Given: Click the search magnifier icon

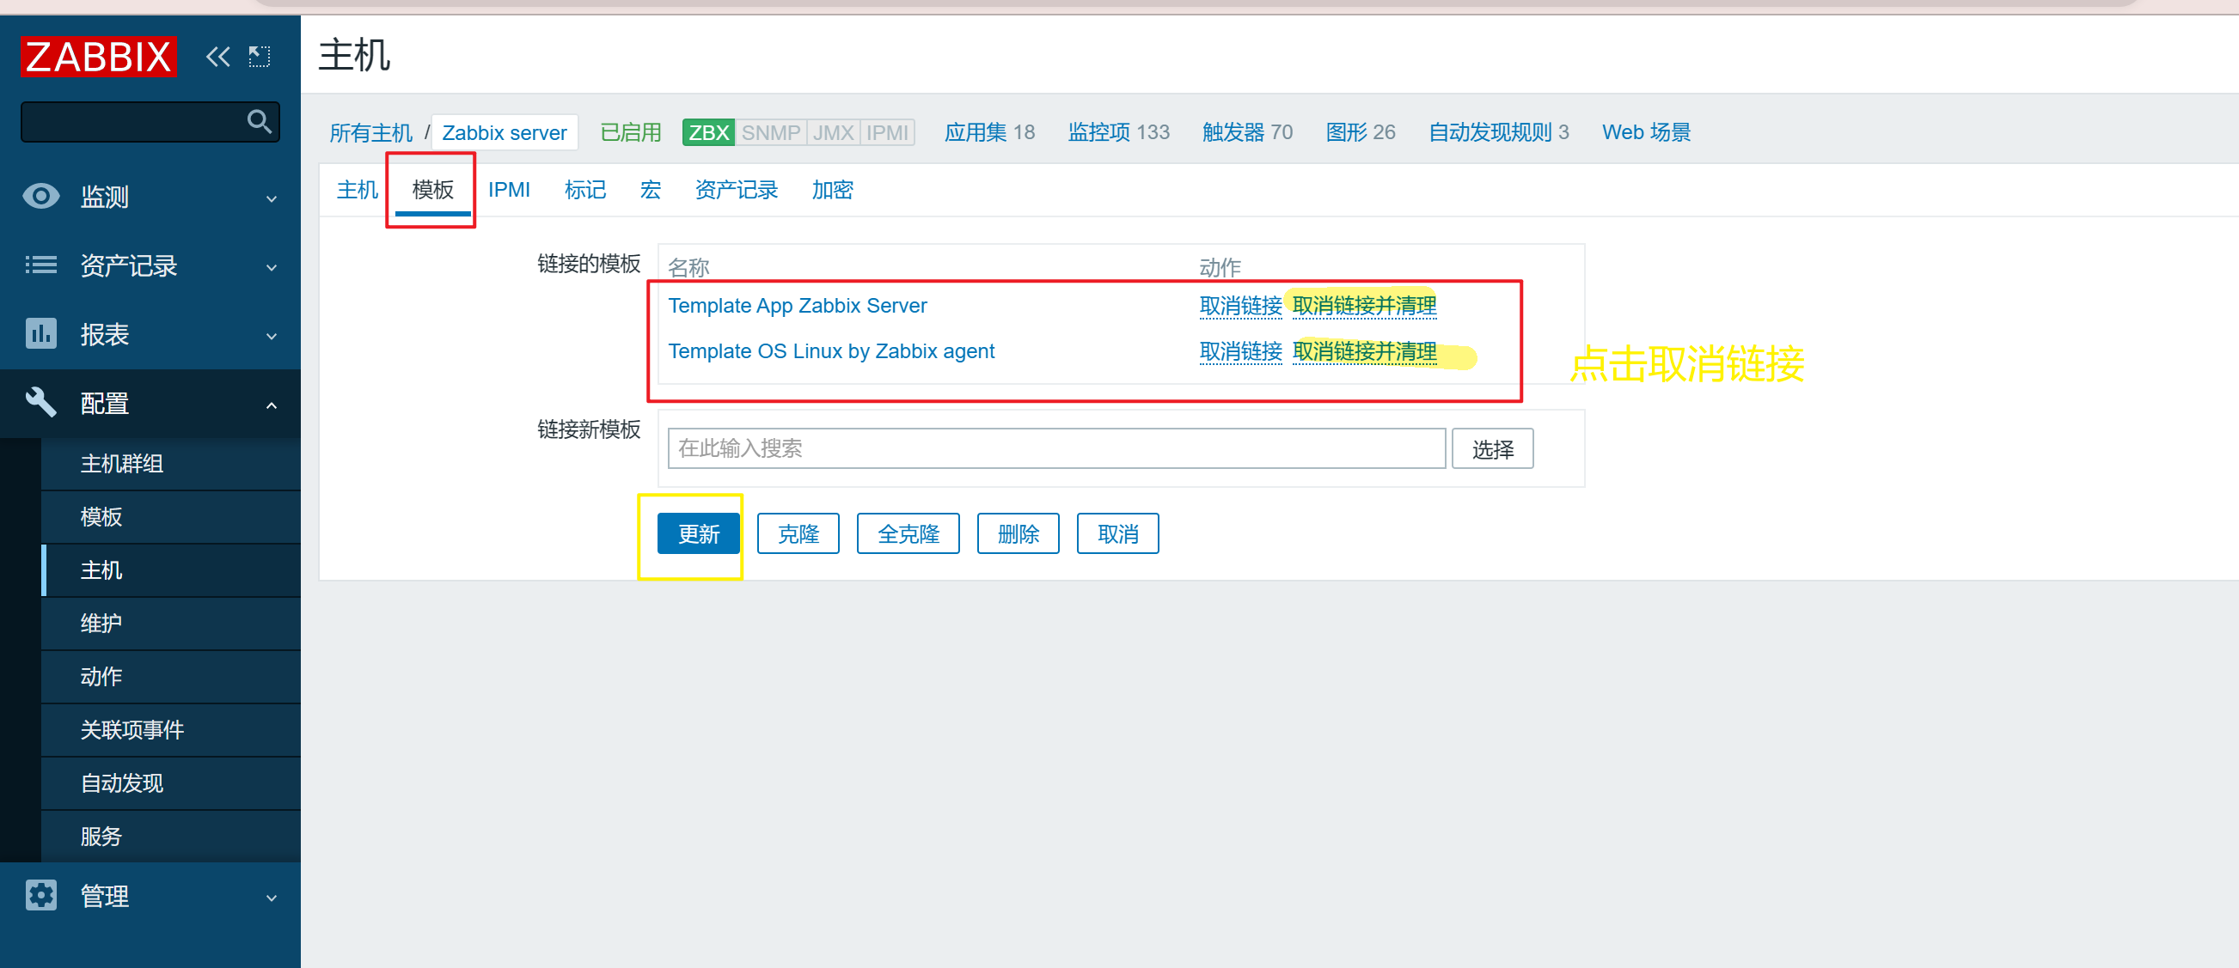Looking at the screenshot, I should pos(259,122).
